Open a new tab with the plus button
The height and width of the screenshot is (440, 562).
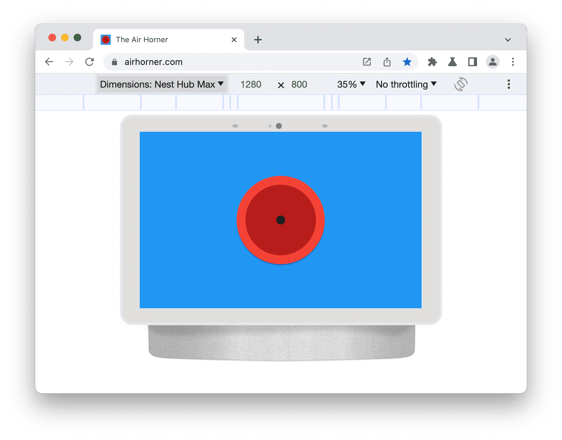[258, 39]
